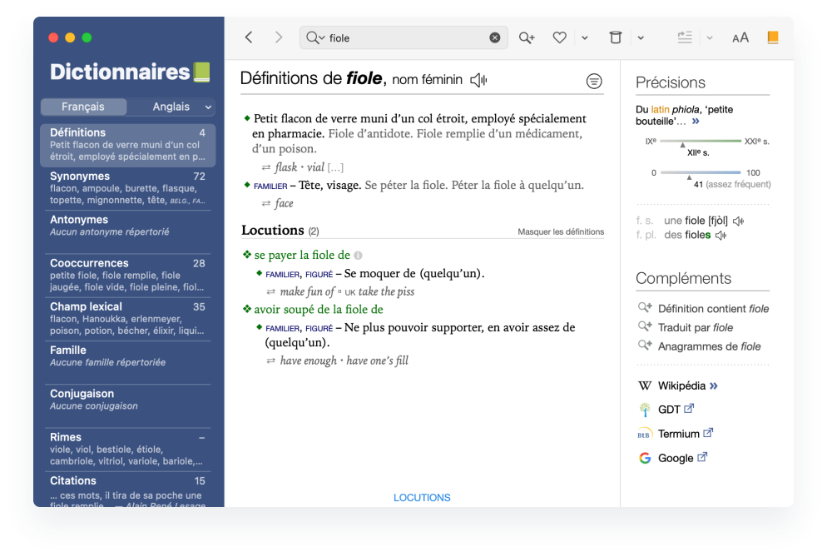Clear the search field text
The width and height of the screenshot is (827, 557).
tap(495, 37)
